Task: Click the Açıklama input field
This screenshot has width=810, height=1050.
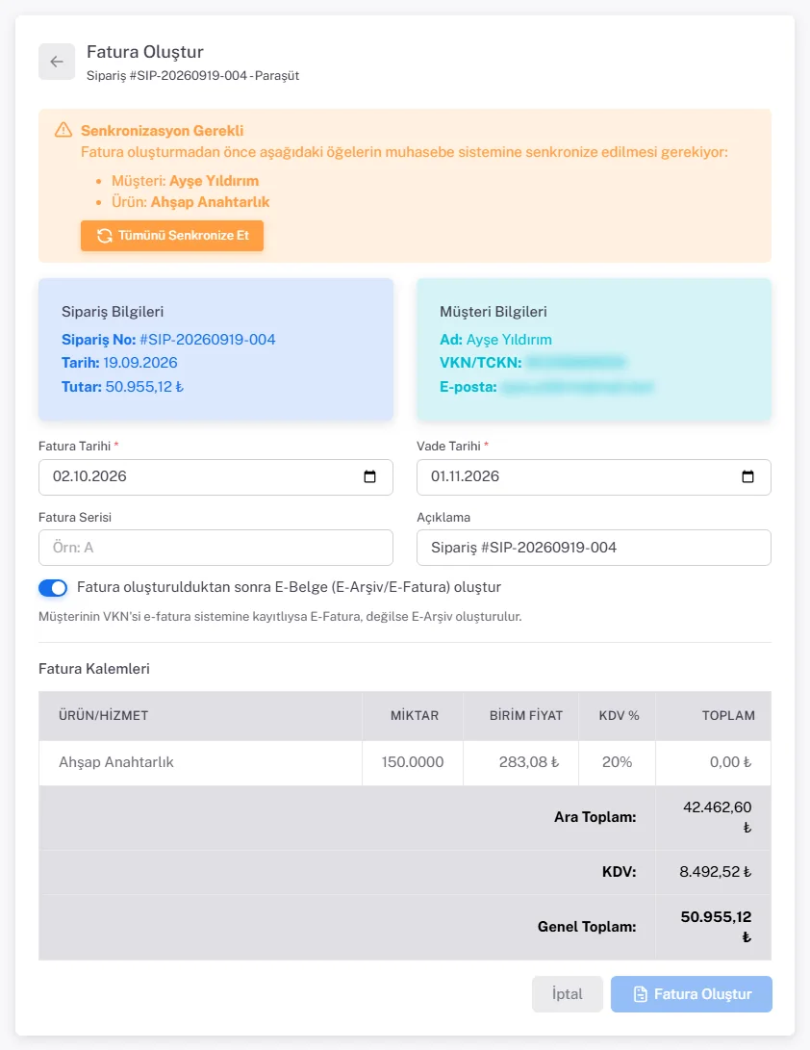Action: coord(594,548)
